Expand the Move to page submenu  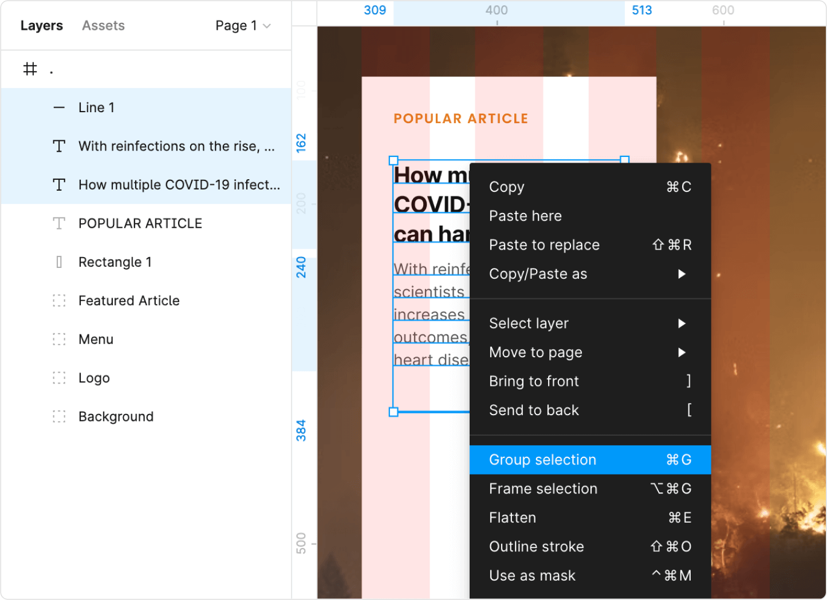pyautogui.click(x=590, y=352)
